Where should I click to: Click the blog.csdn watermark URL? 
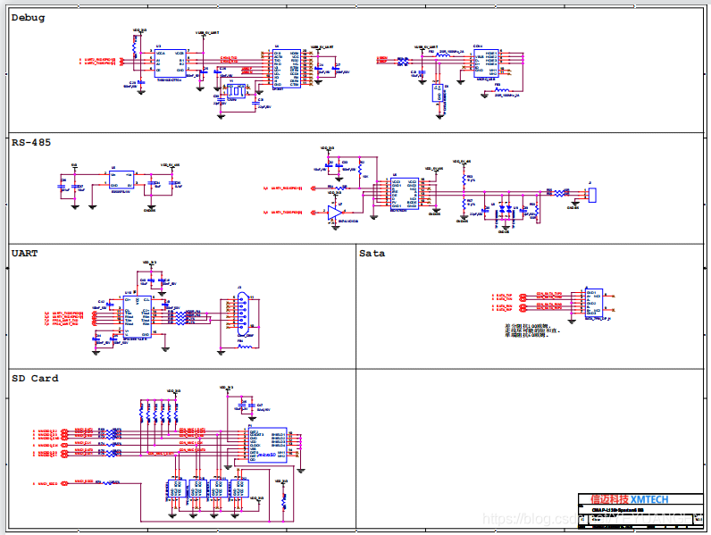pyautogui.click(x=536, y=519)
